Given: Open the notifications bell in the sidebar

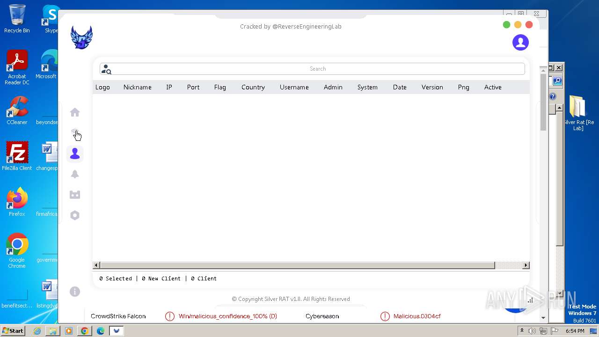Looking at the screenshot, I should click(x=75, y=174).
